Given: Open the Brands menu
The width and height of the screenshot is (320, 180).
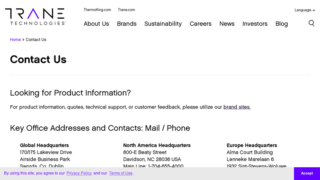Looking at the screenshot, I should (x=127, y=24).
